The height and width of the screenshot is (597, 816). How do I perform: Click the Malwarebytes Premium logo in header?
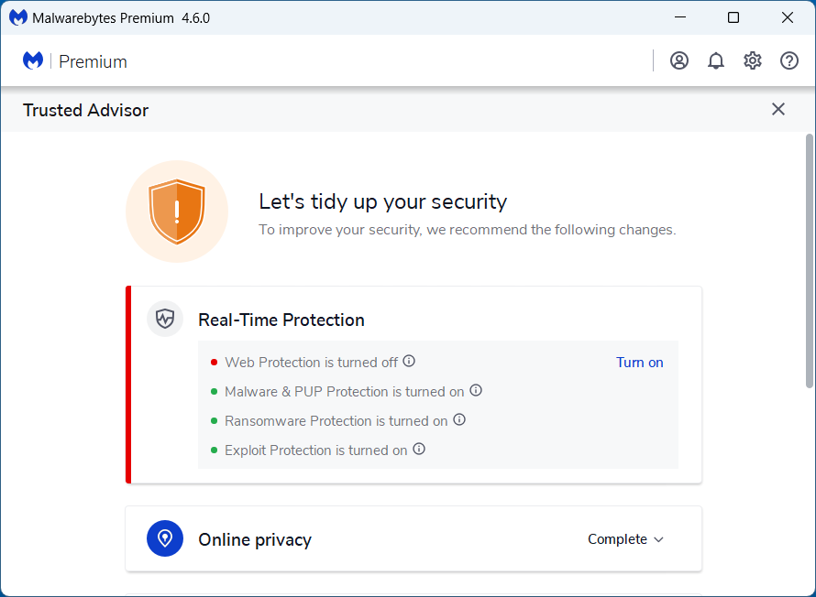(75, 61)
